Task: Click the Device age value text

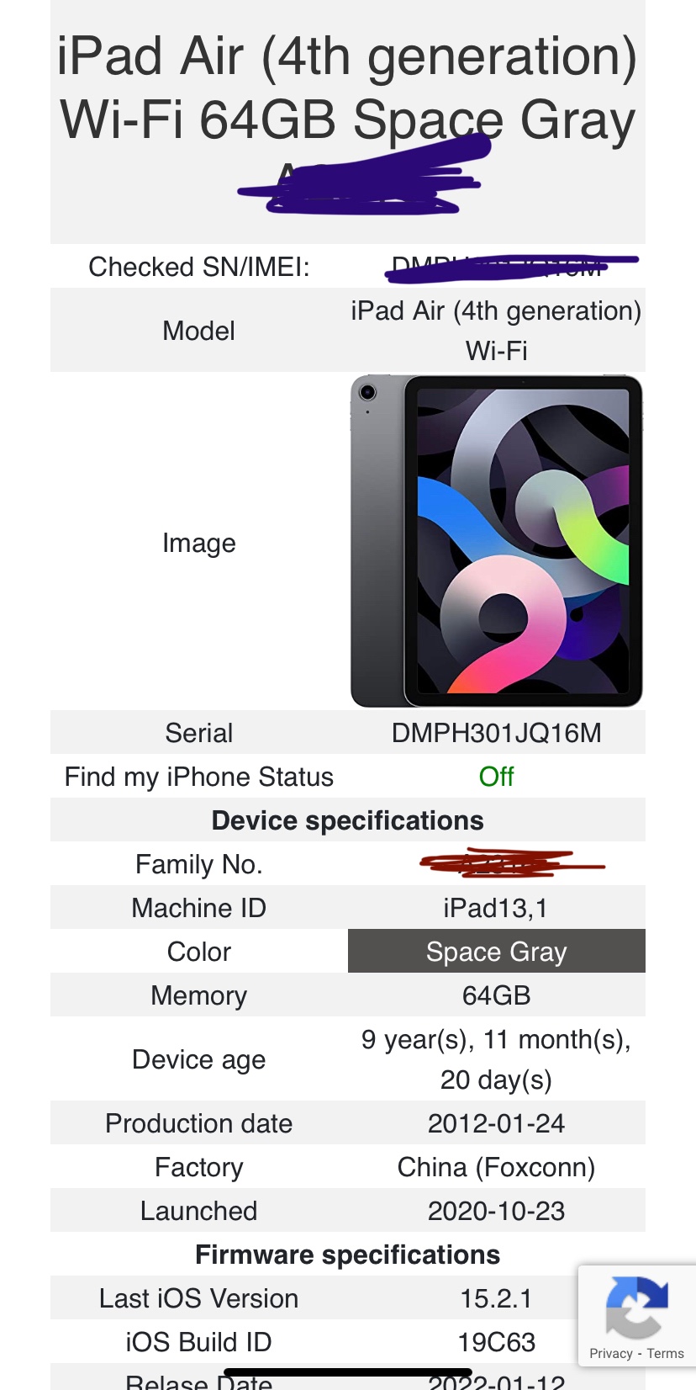Action: pos(497,1059)
